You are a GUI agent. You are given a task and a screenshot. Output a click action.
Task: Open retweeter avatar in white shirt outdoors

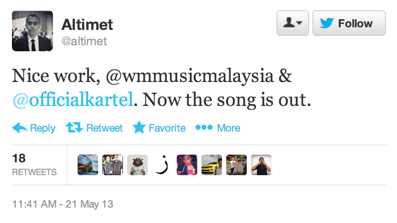[236, 165]
